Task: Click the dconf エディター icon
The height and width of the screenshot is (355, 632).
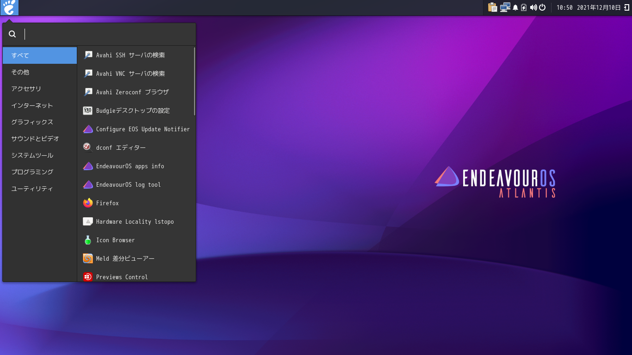Action: pos(88,147)
